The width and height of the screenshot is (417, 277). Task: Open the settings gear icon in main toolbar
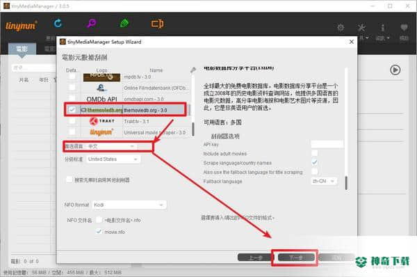click(341, 27)
